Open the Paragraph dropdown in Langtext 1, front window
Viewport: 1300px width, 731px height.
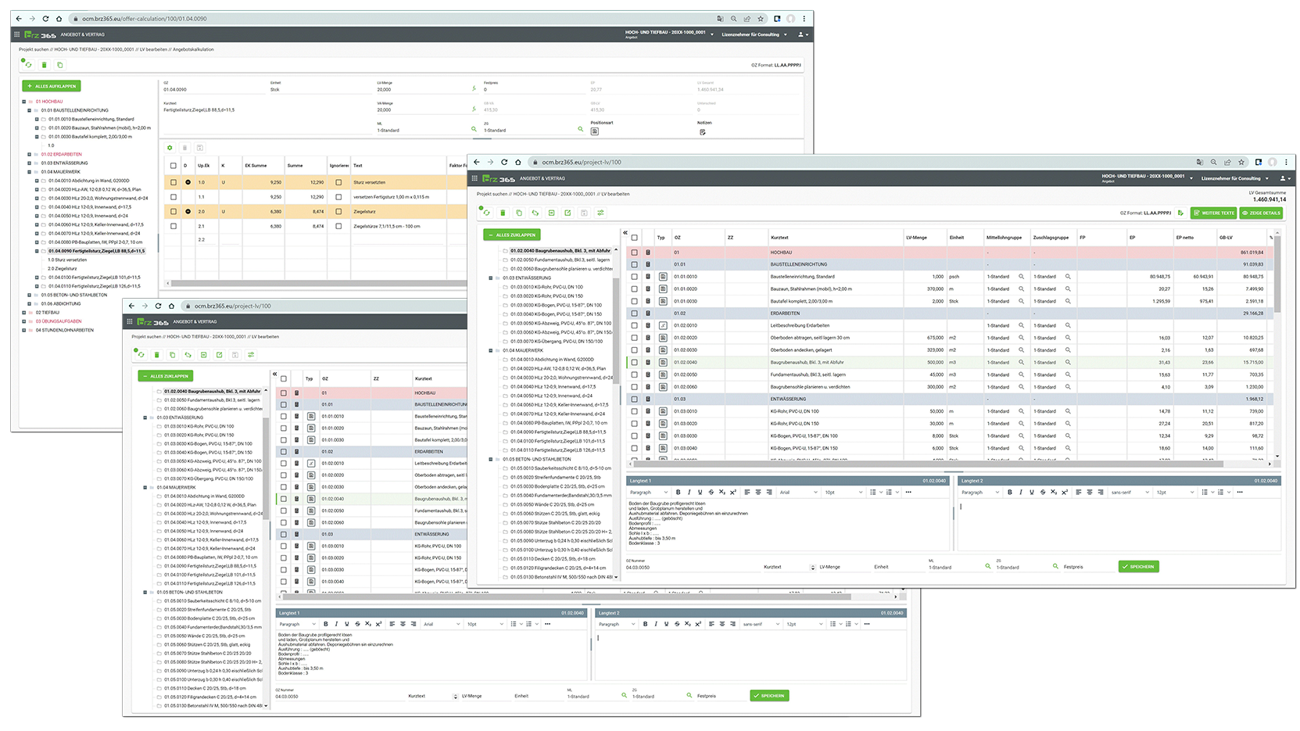click(x=649, y=493)
